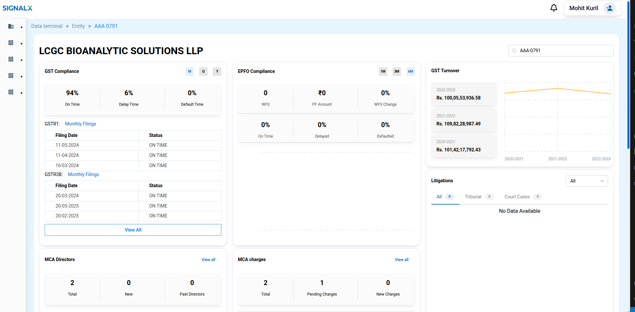The height and width of the screenshot is (312, 635).
Task: Go to Entity breadcrumb
Action: [79, 26]
